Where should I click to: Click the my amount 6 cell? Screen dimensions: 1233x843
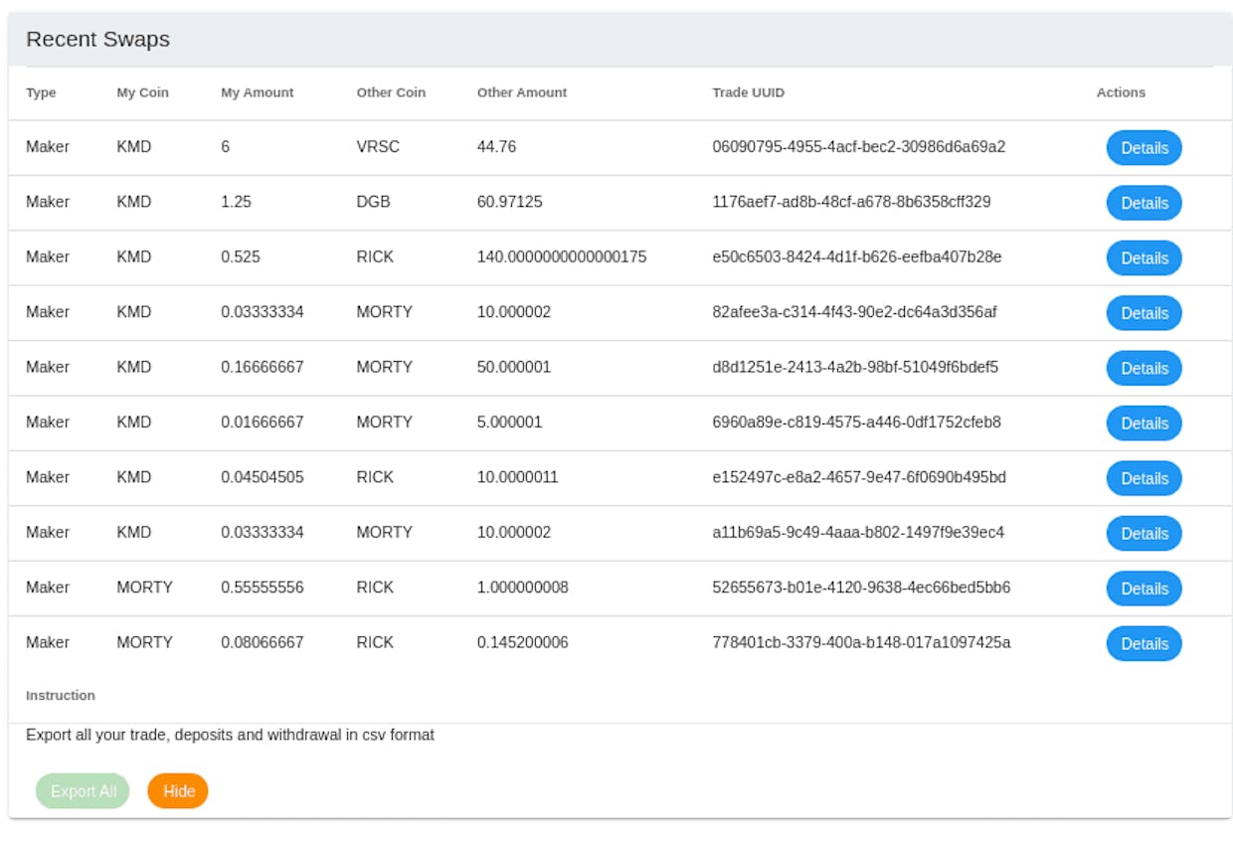tap(226, 147)
